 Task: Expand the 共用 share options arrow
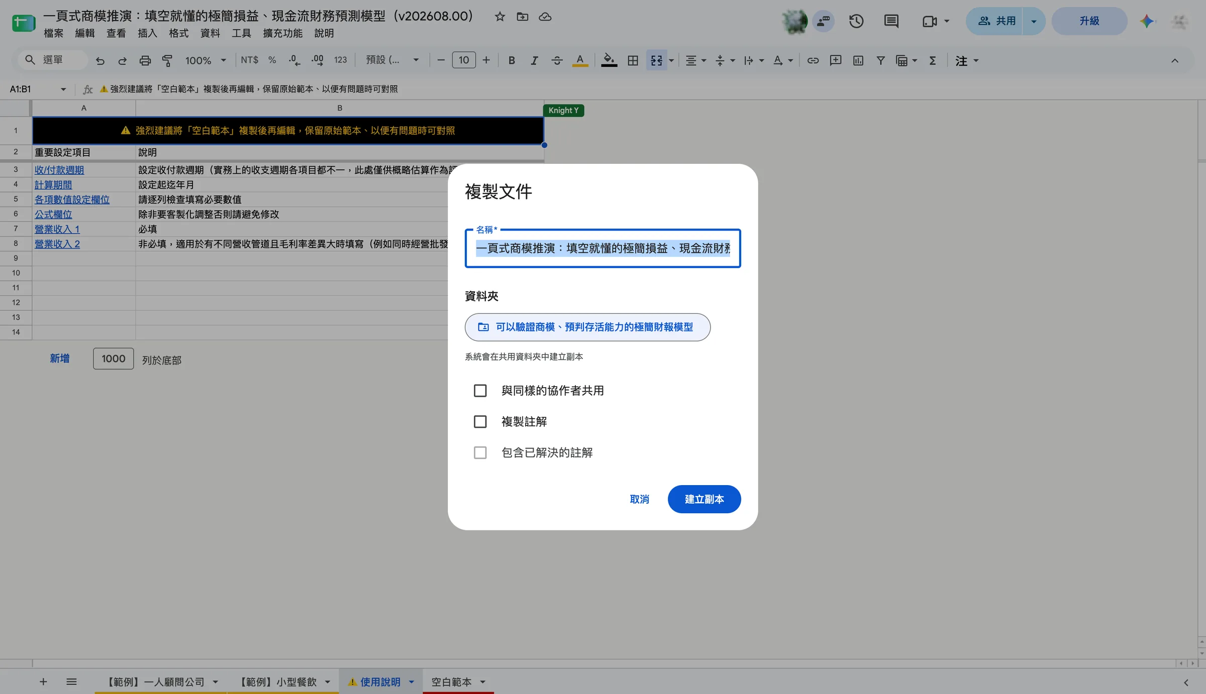pos(1034,21)
